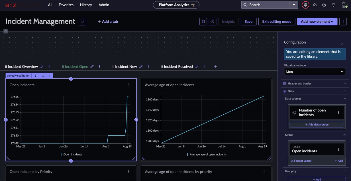The height and width of the screenshot is (181, 351).
Task: Switch to the Incident Overview tab
Action: click(23, 67)
